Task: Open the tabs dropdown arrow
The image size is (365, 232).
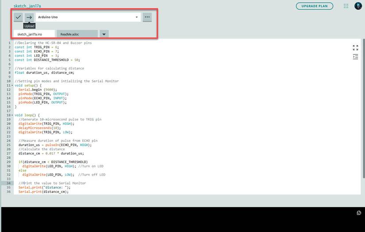Action: 104,34
